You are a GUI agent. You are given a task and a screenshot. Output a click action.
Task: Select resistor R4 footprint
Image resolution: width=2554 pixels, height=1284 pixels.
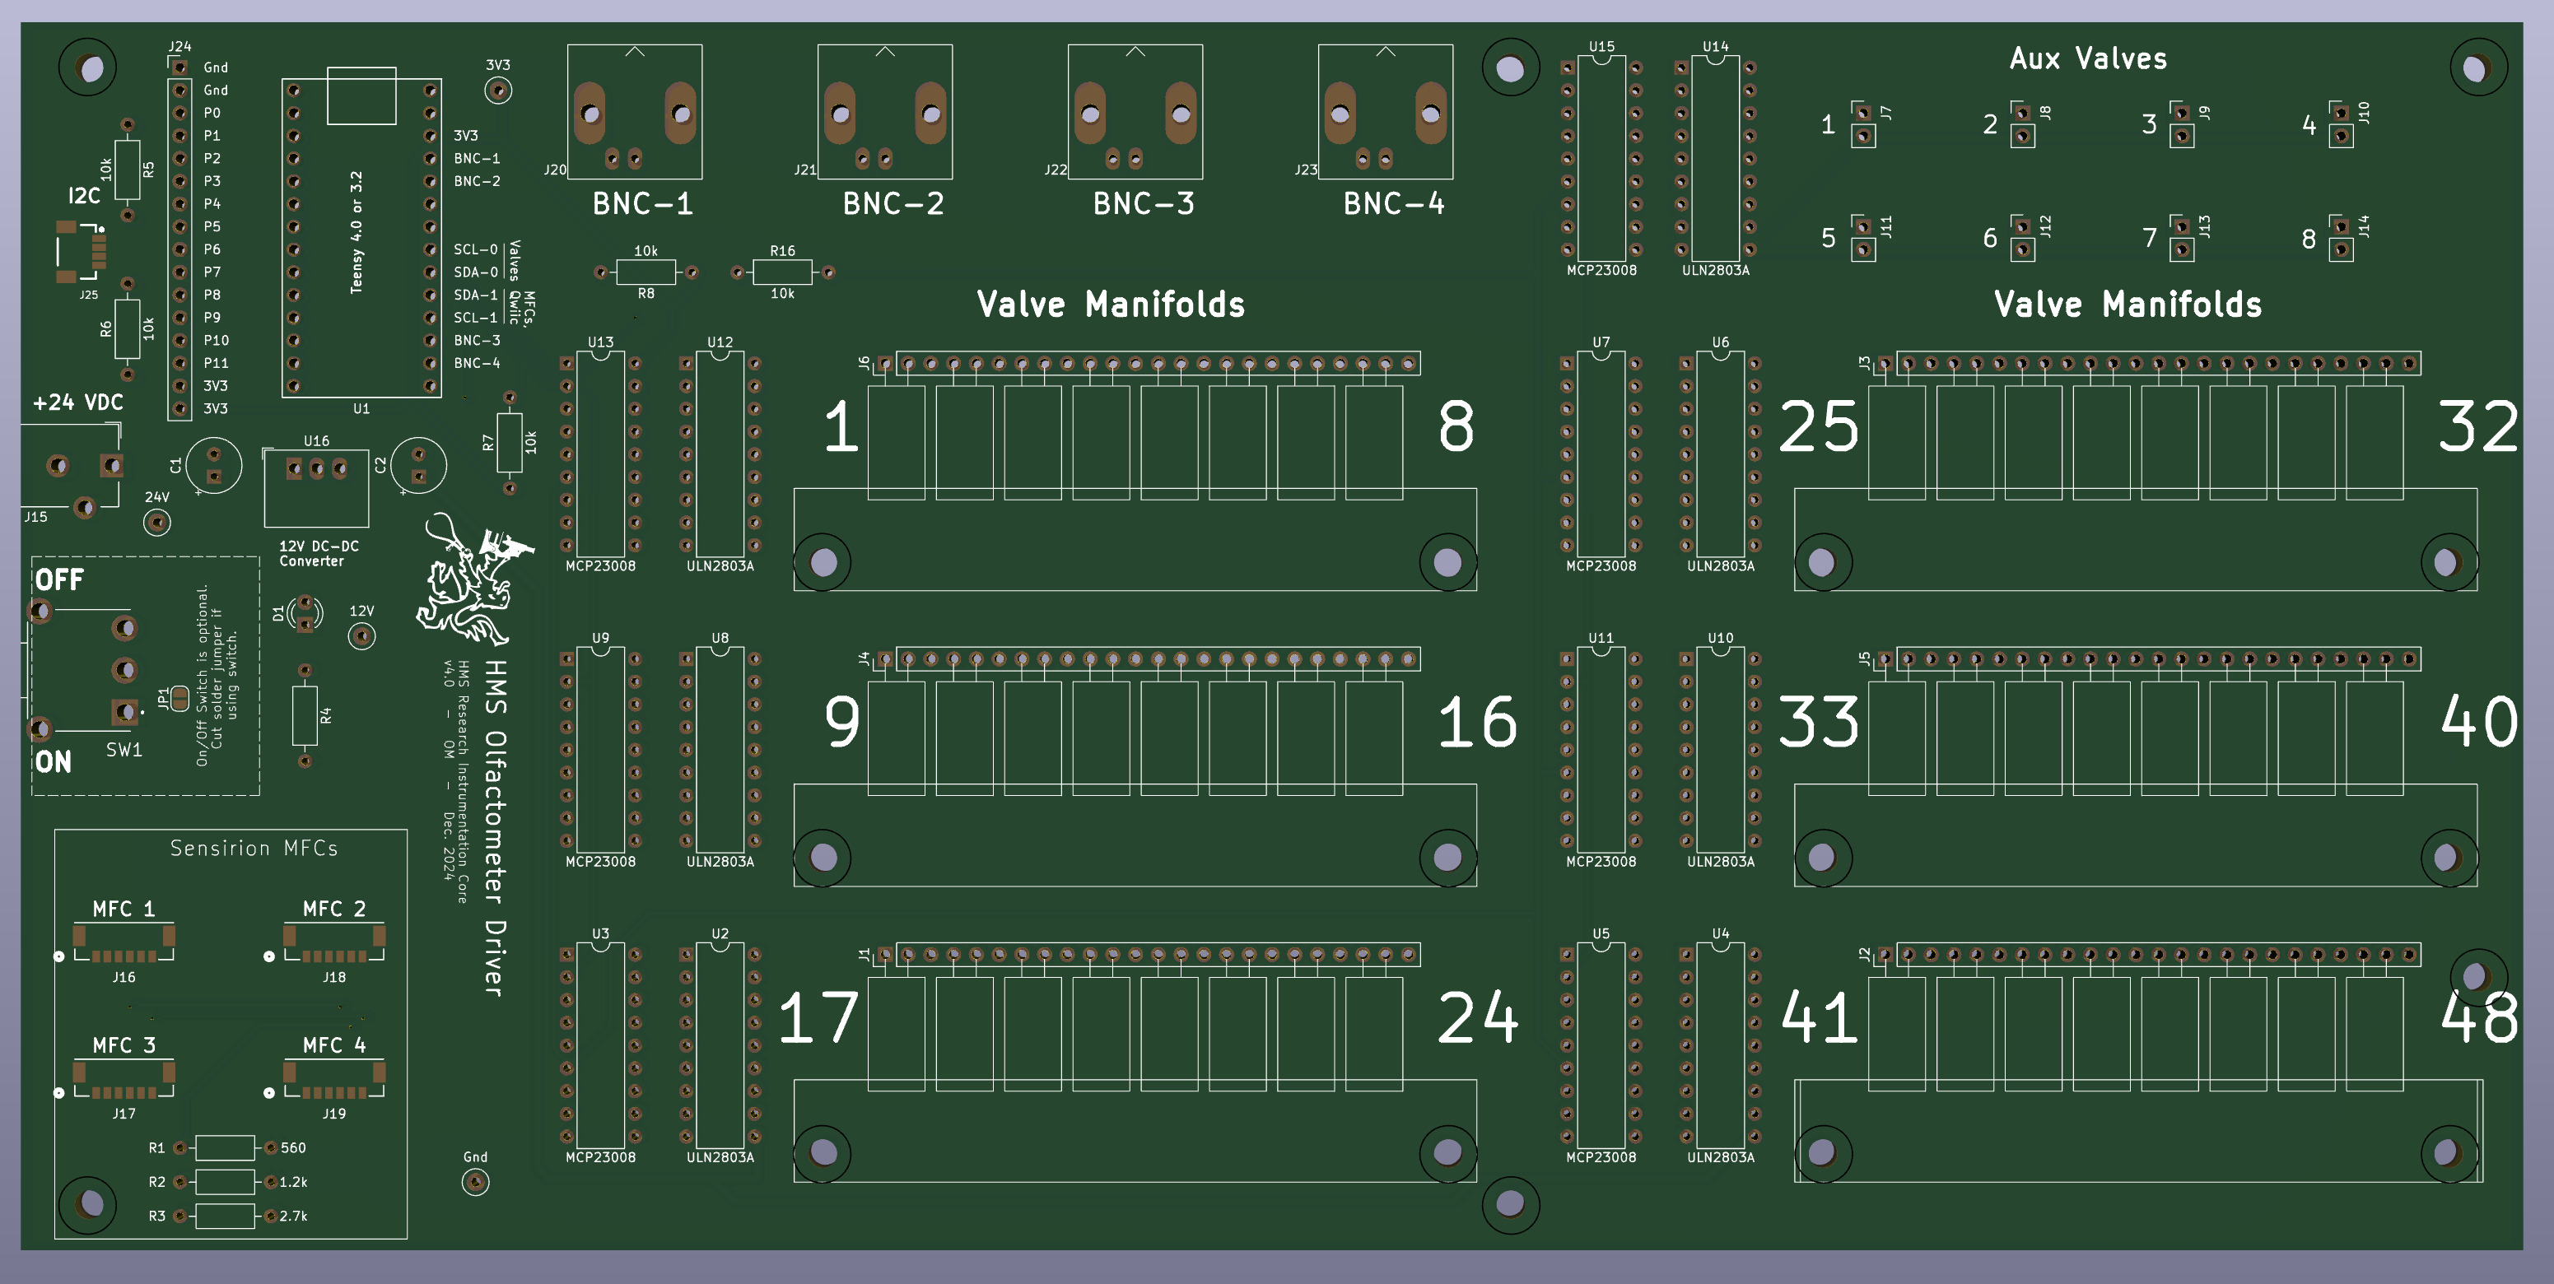(x=305, y=715)
